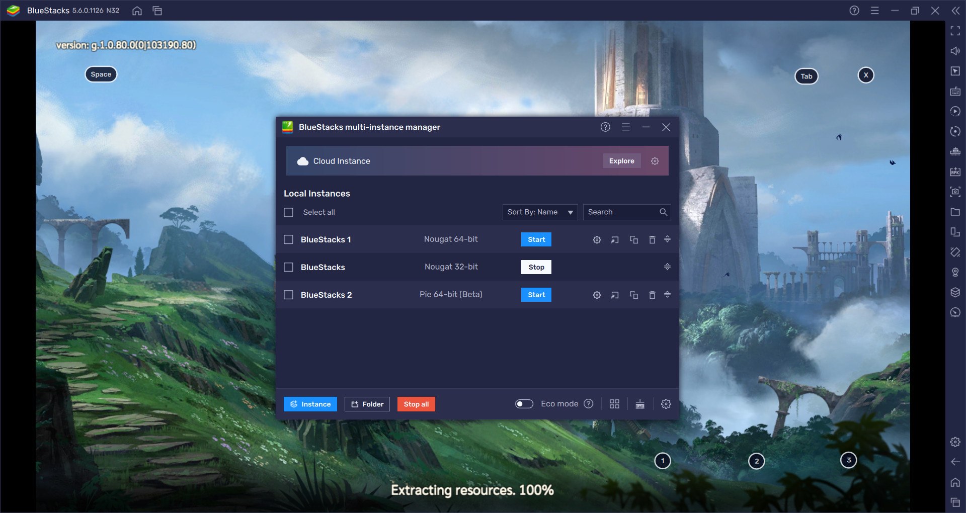Take a screenshot using the sidebar icon

pyautogui.click(x=955, y=192)
